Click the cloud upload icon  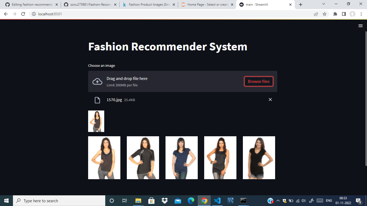[x=97, y=81]
